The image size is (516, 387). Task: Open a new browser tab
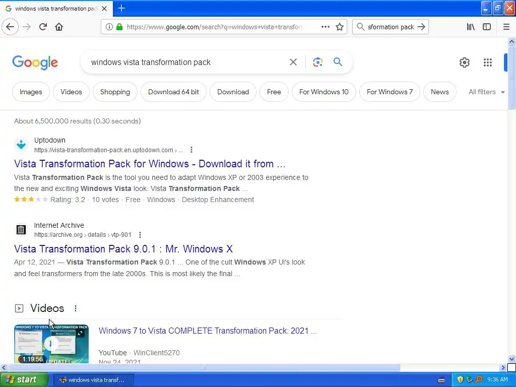pos(121,8)
